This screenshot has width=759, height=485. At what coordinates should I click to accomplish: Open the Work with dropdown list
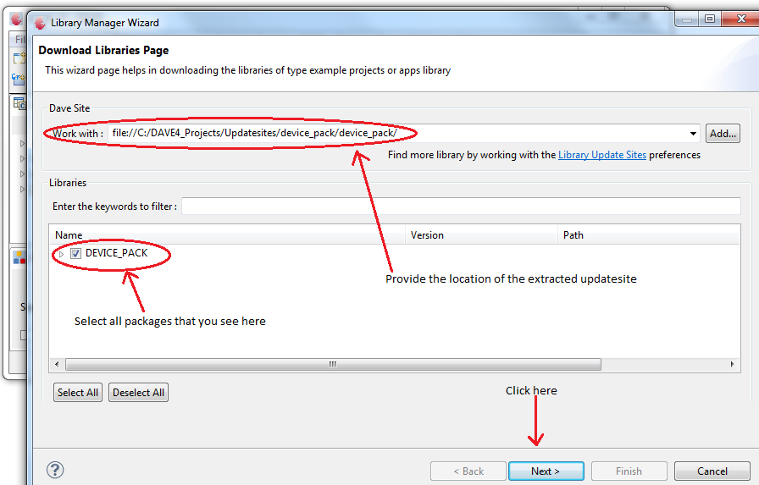(x=693, y=134)
